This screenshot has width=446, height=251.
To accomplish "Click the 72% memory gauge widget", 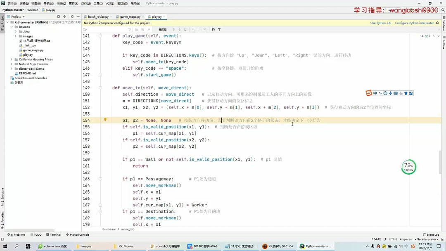I will tap(408, 166).
